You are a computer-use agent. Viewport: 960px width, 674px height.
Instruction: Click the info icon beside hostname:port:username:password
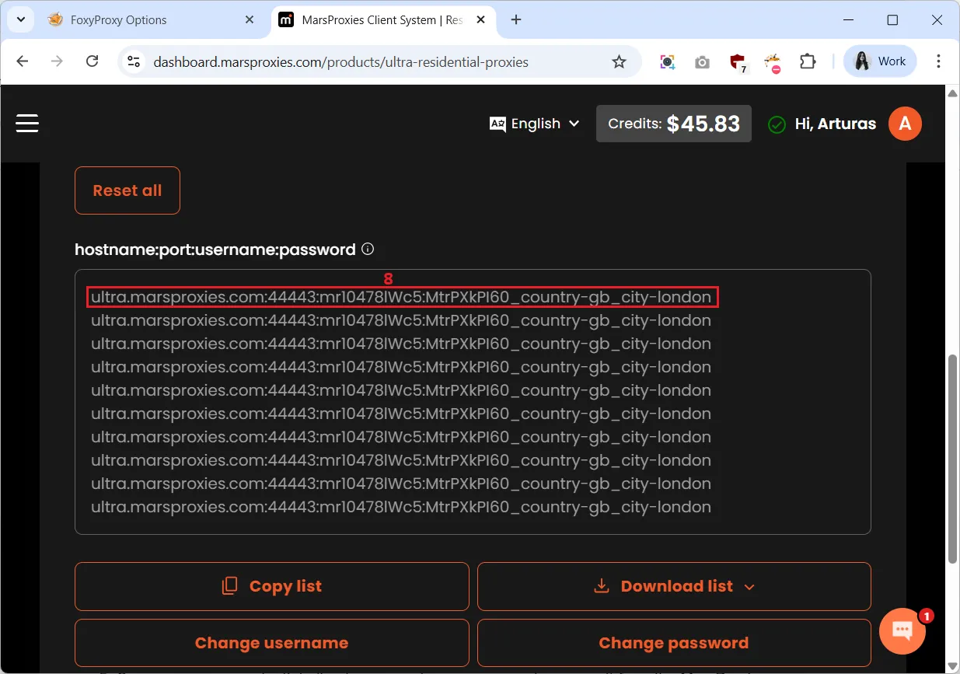(368, 250)
